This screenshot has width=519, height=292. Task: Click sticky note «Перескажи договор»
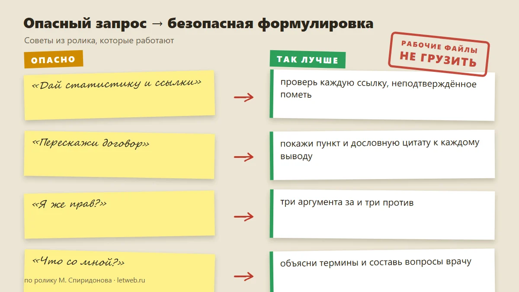[119, 155]
